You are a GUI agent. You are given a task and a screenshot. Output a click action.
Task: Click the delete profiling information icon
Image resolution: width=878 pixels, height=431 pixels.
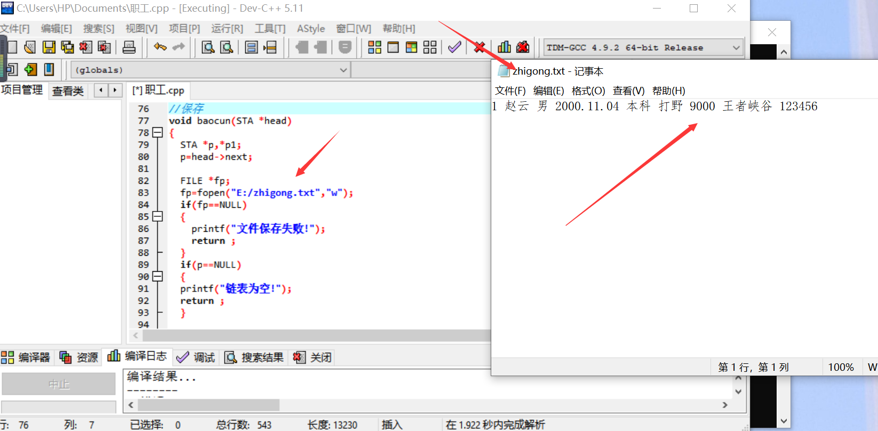(x=523, y=47)
